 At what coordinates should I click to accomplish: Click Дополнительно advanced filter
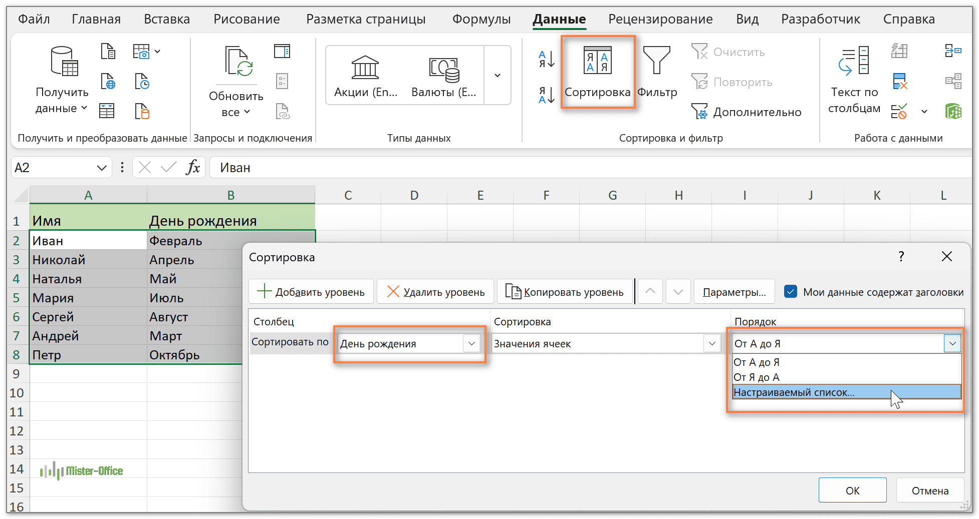click(747, 112)
